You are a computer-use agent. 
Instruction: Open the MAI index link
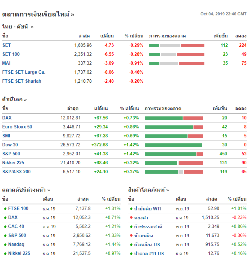click(6, 63)
